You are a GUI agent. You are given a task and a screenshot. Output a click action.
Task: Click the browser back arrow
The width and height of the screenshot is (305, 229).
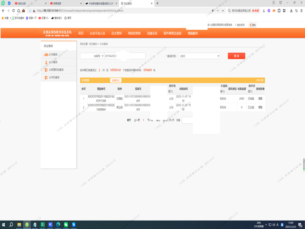3,10
